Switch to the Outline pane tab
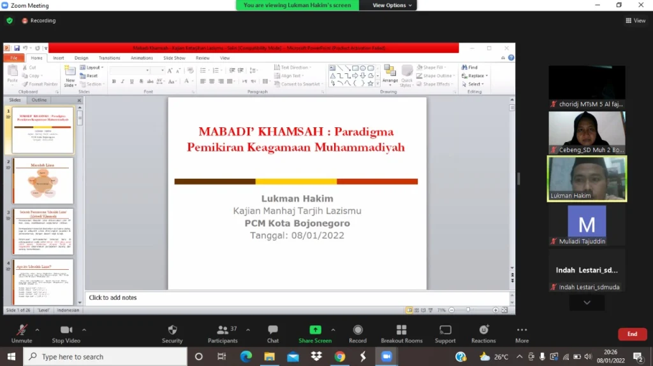The image size is (653, 366). coord(39,100)
